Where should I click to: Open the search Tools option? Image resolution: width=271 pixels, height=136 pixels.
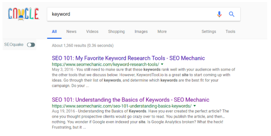(230, 32)
